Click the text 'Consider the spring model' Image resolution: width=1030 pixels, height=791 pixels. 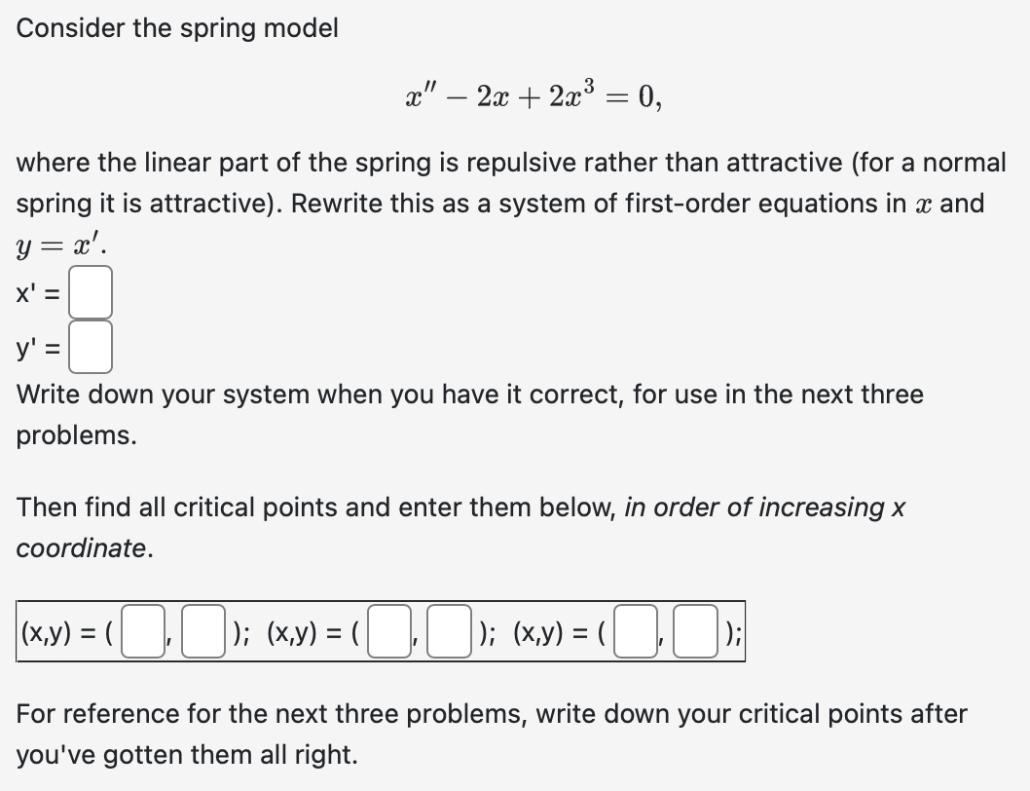point(178,28)
